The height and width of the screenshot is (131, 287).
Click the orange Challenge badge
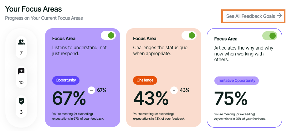click(x=145, y=80)
